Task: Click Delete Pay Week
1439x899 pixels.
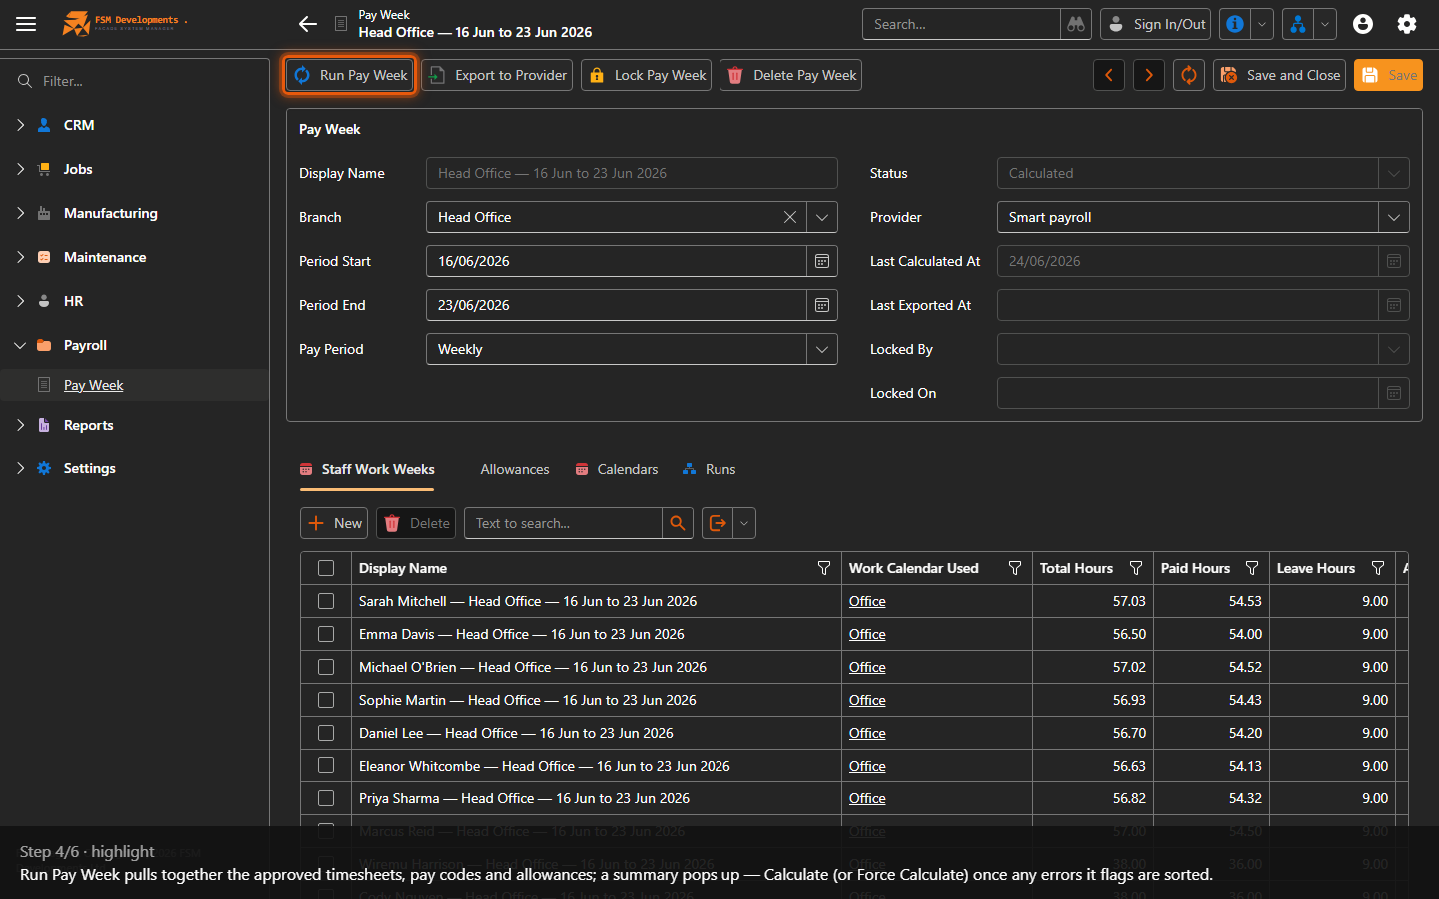Action: (x=791, y=75)
